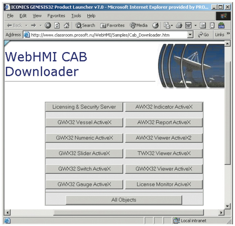The width and height of the screenshot is (235, 226).
Task: Go to the Home page icon
Action: tap(67, 25)
